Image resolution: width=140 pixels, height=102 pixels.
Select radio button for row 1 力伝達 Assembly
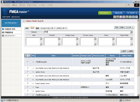point(28,62)
